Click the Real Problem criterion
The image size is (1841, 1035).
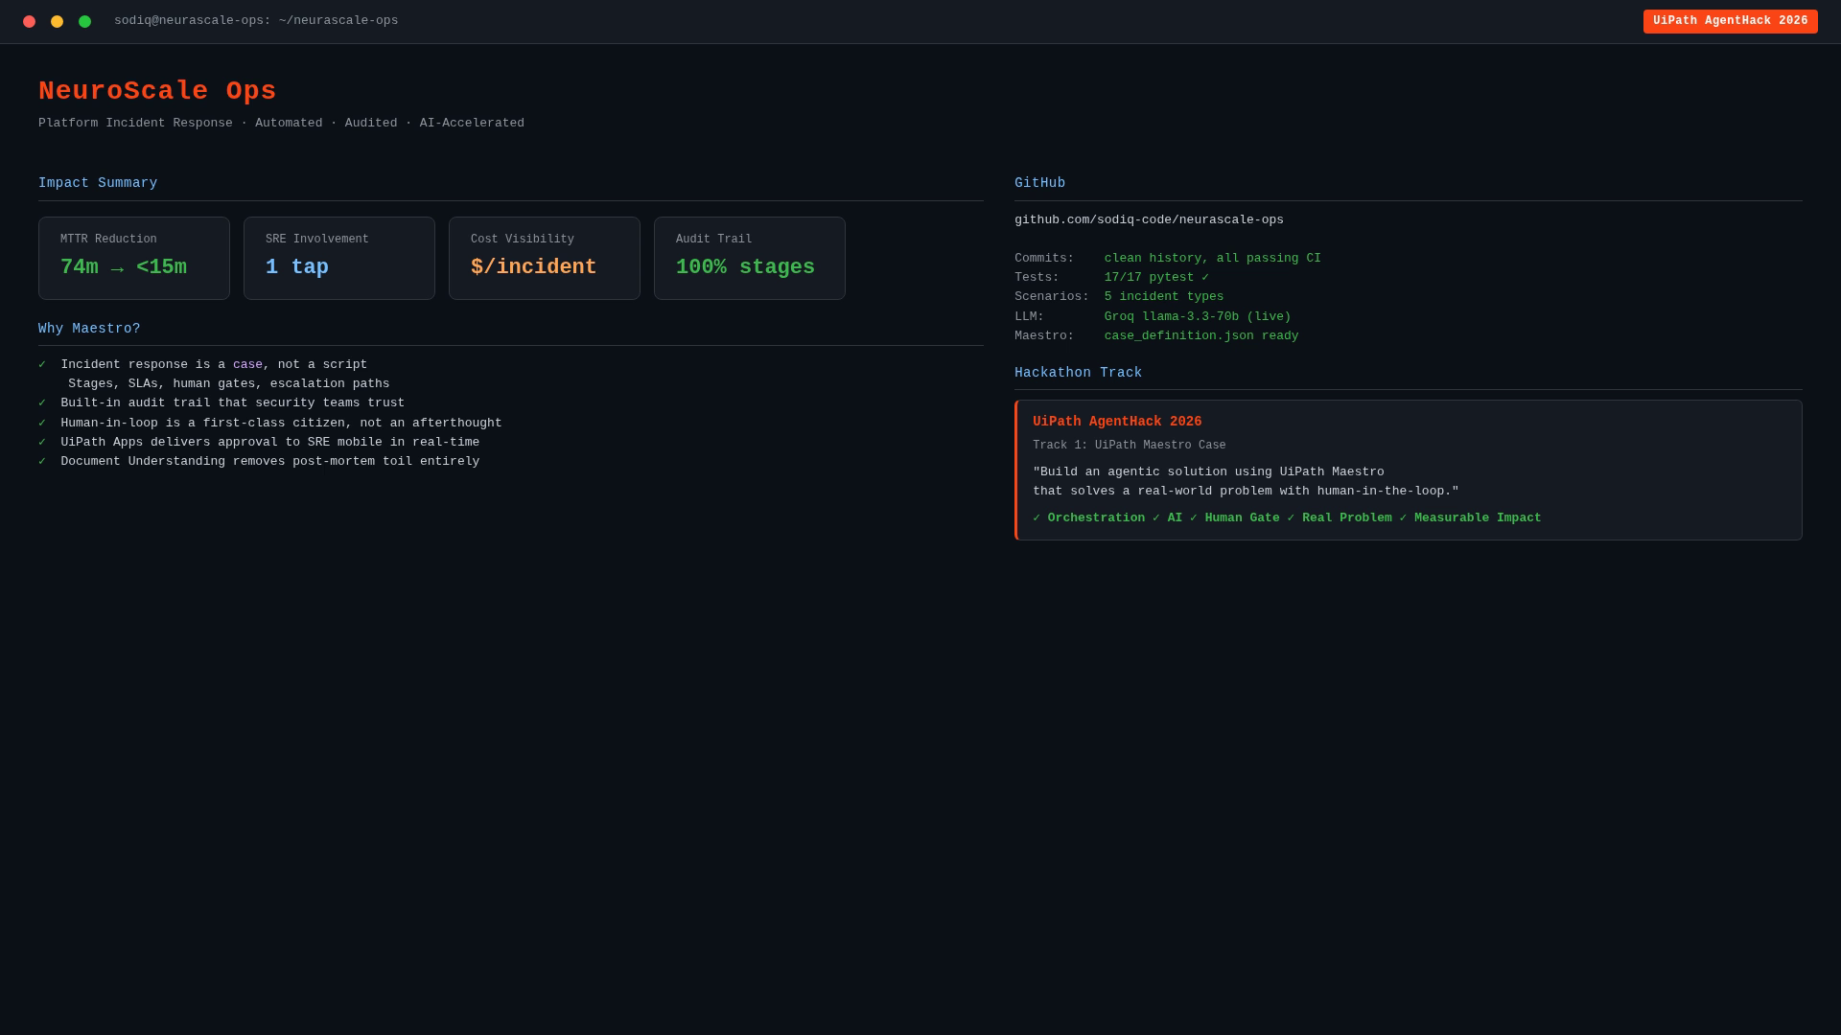click(1346, 518)
